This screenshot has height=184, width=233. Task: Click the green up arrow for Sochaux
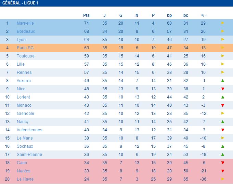click(222, 146)
